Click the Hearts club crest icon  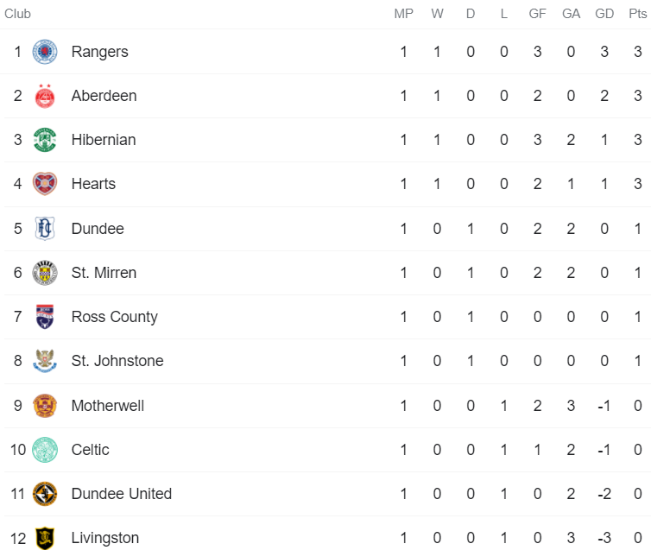45,184
